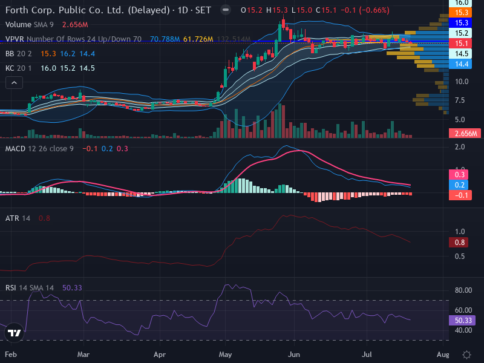Select the KC 20 1 indicator label
The height and width of the screenshot is (363, 484).
[x=19, y=68]
